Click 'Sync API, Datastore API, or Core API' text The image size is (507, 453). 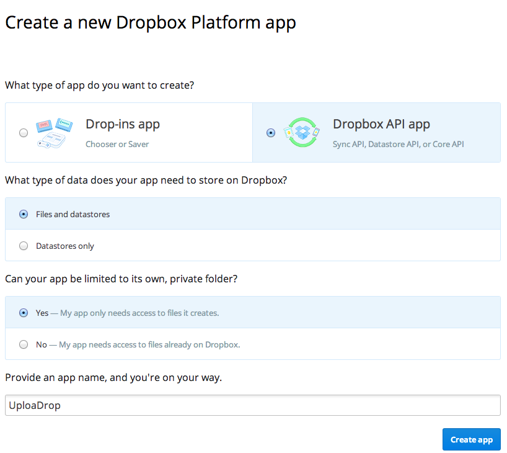point(398,144)
